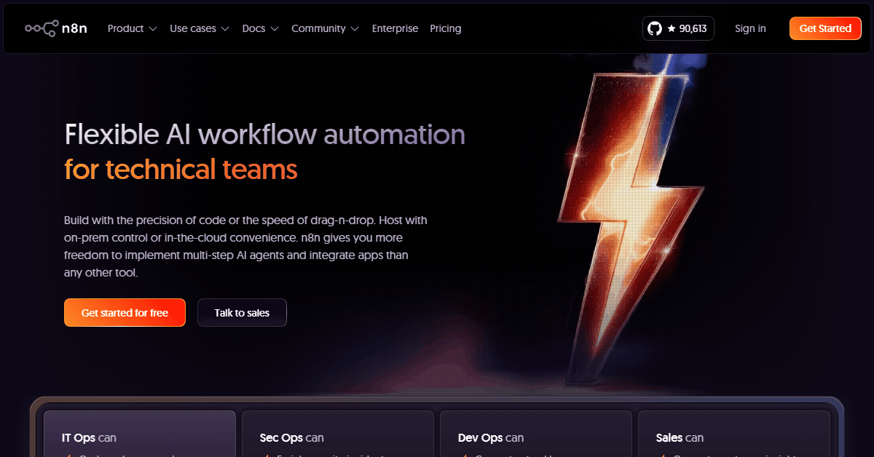This screenshot has height=457, width=874.
Task: Go to the Enterprise page
Action: coord(395,28)
